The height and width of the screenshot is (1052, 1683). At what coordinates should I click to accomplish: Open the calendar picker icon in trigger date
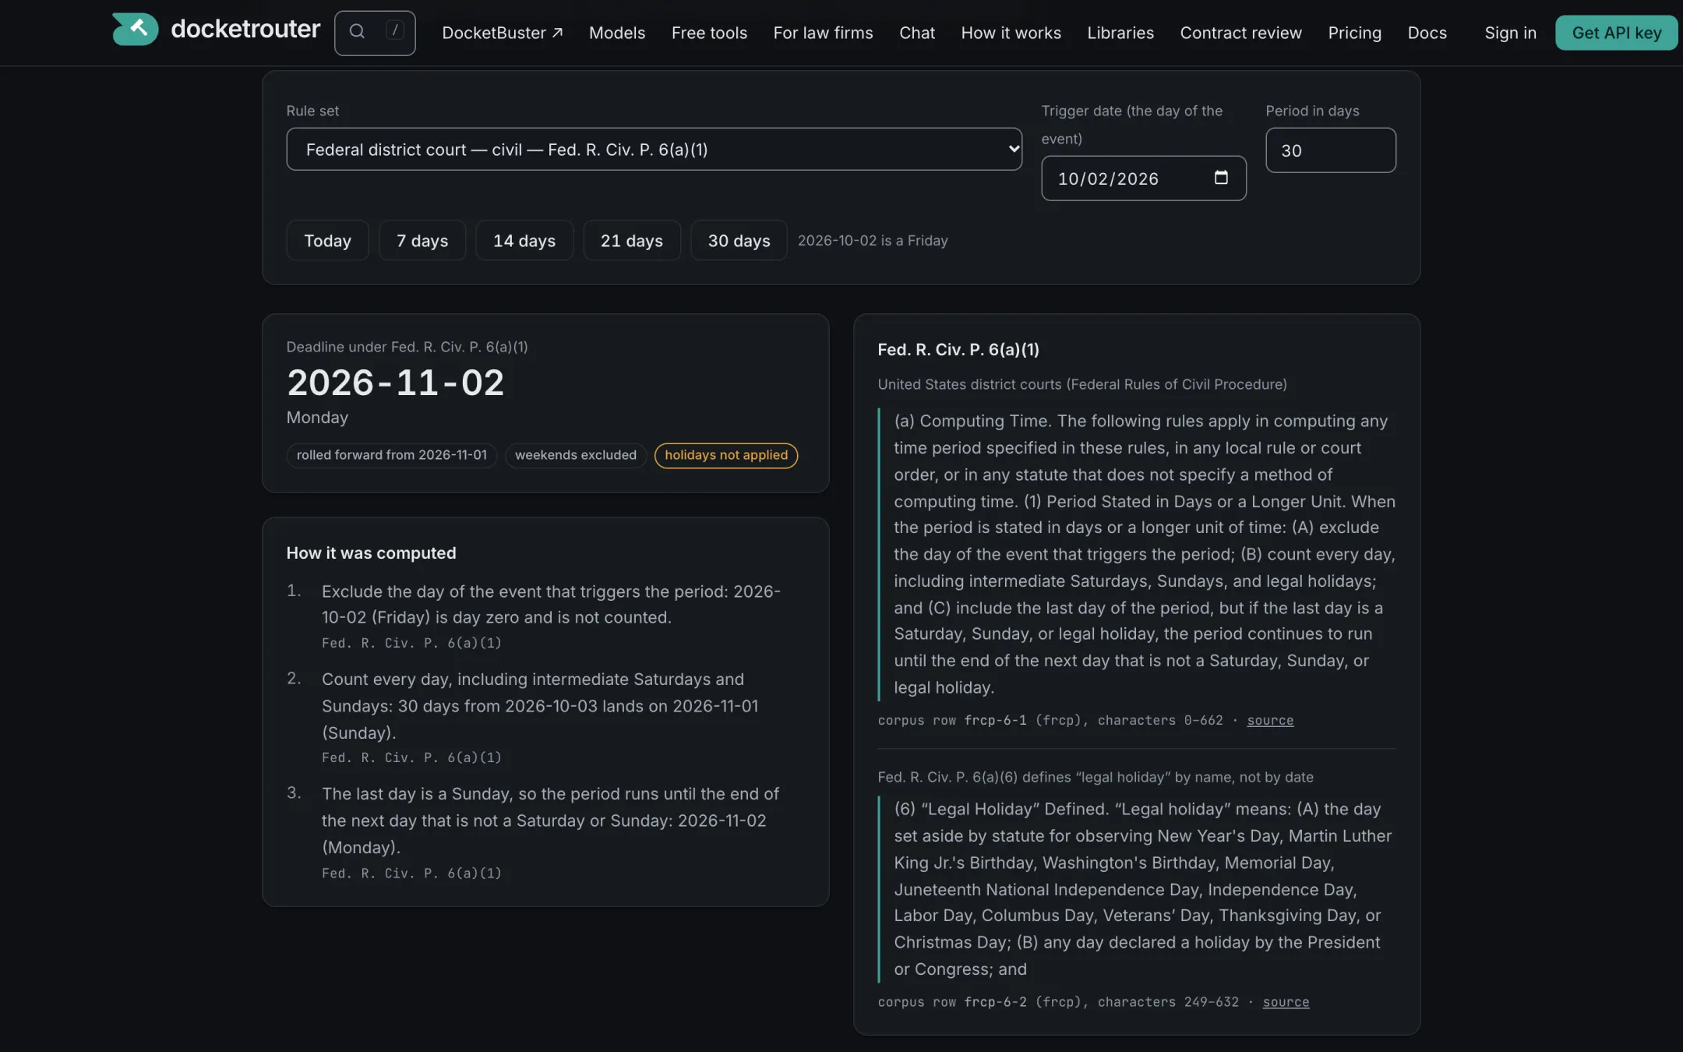click(1221, 178)
